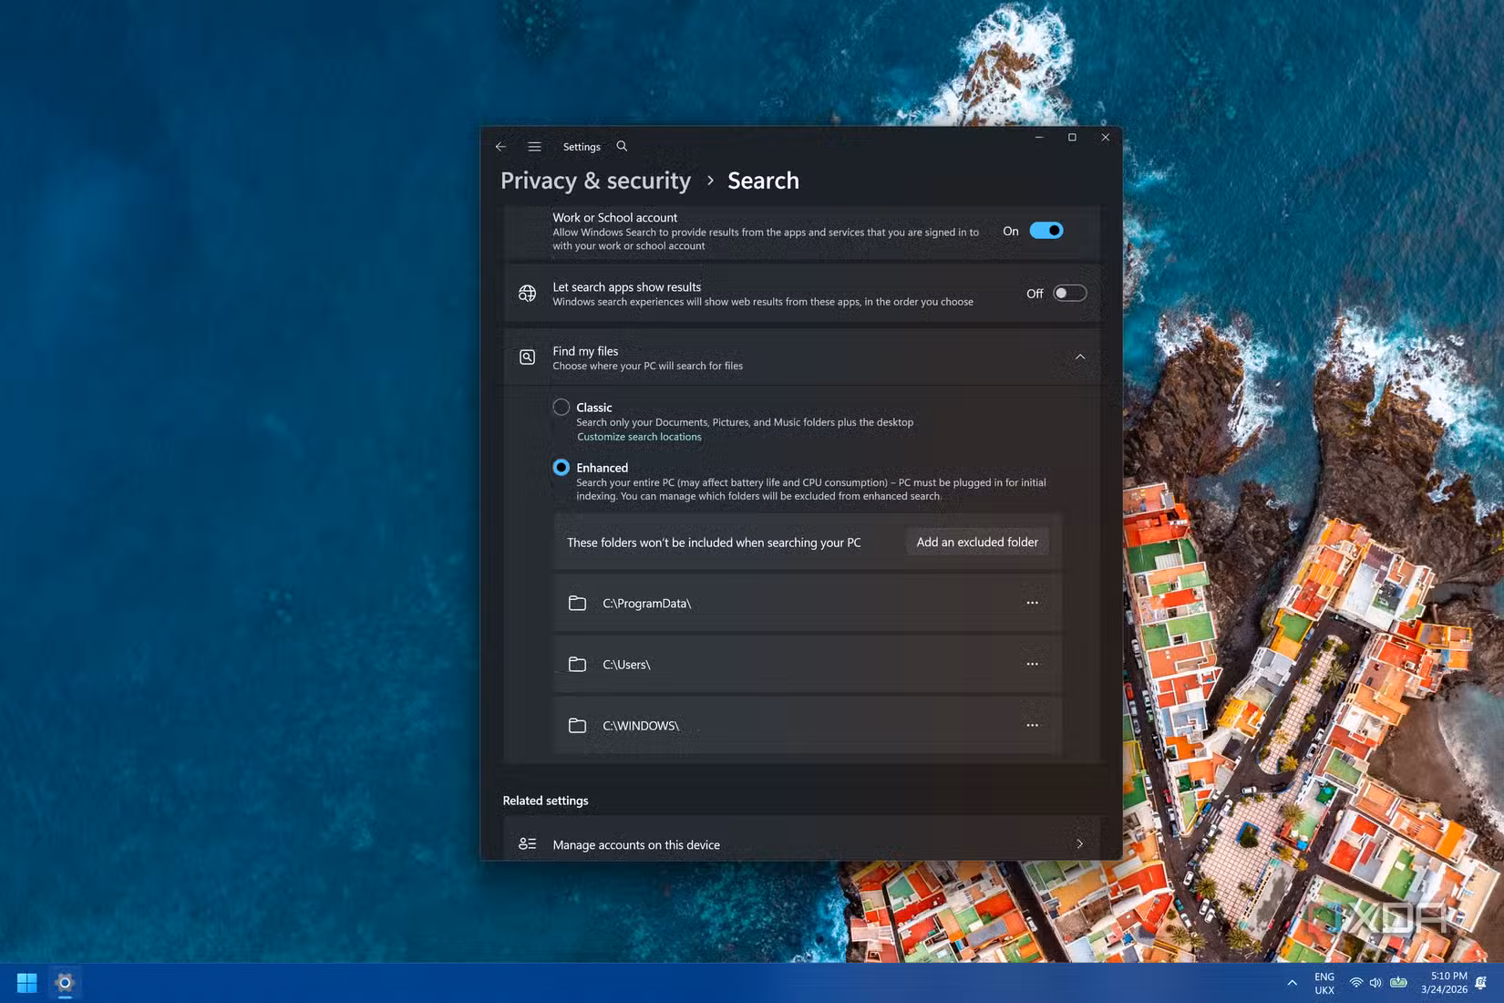Open the notification bell in taskbar
Image resolution: width=1504 pixels, height=1003 pixels.
point(1481,983)
